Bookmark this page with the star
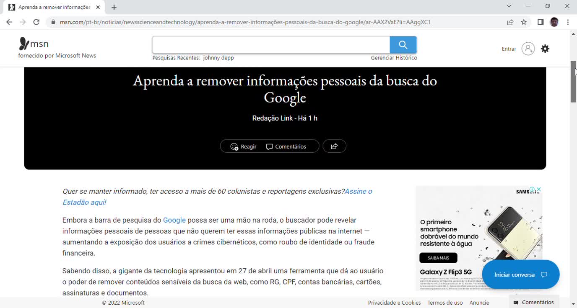 524,22
